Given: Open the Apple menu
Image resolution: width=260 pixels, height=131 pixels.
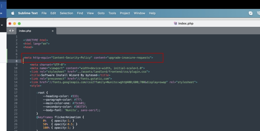Looking at the screenshot, I should click(x=13, y=13).
